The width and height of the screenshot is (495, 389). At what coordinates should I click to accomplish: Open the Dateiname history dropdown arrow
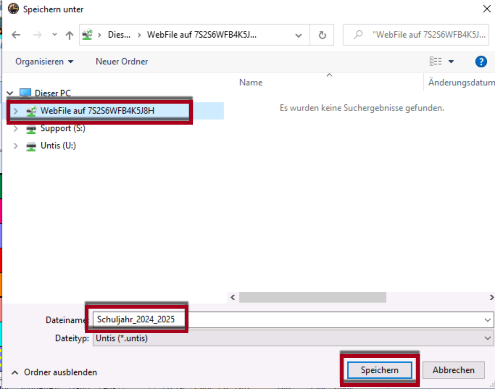[x=487, y=320]
